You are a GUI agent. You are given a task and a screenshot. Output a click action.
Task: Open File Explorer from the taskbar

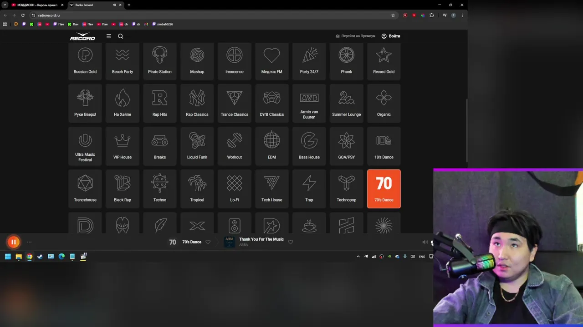19,257
